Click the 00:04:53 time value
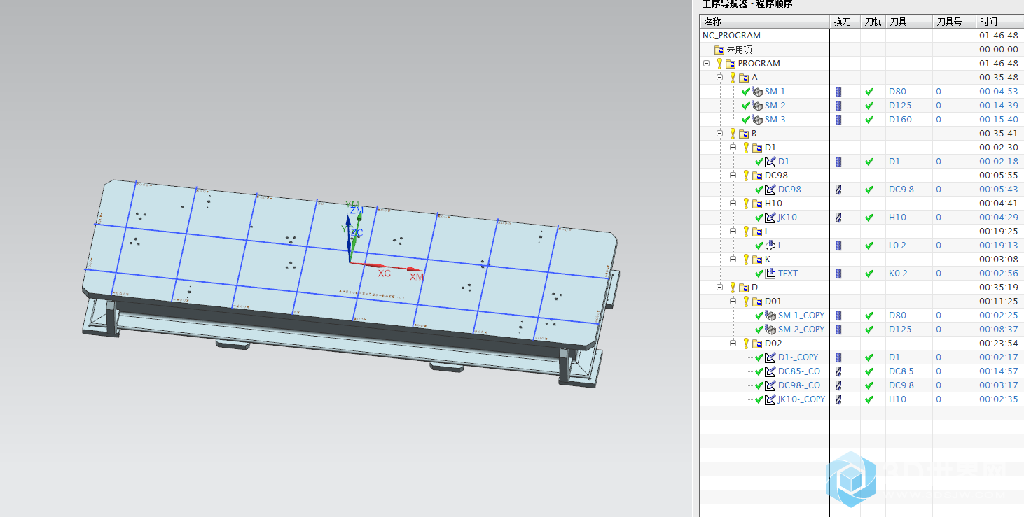Viewport: 1024px width, 517px height. pos(999,92)
